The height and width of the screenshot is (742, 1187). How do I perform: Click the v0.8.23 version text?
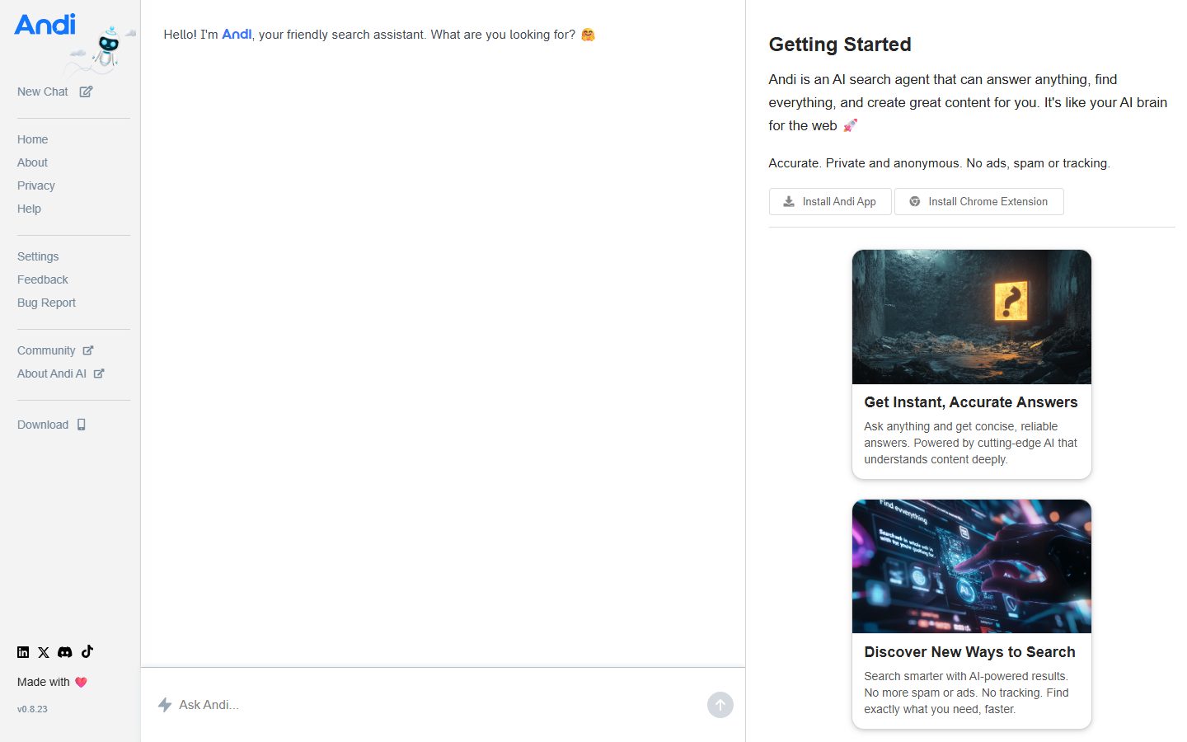click(32, 709)
